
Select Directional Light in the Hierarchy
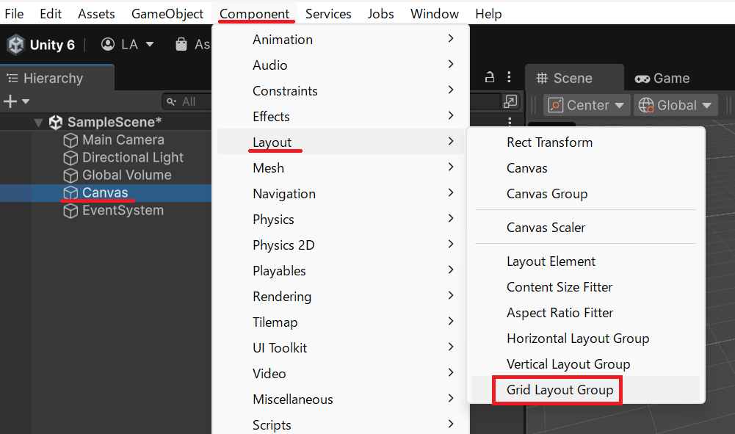click(133, 158)
